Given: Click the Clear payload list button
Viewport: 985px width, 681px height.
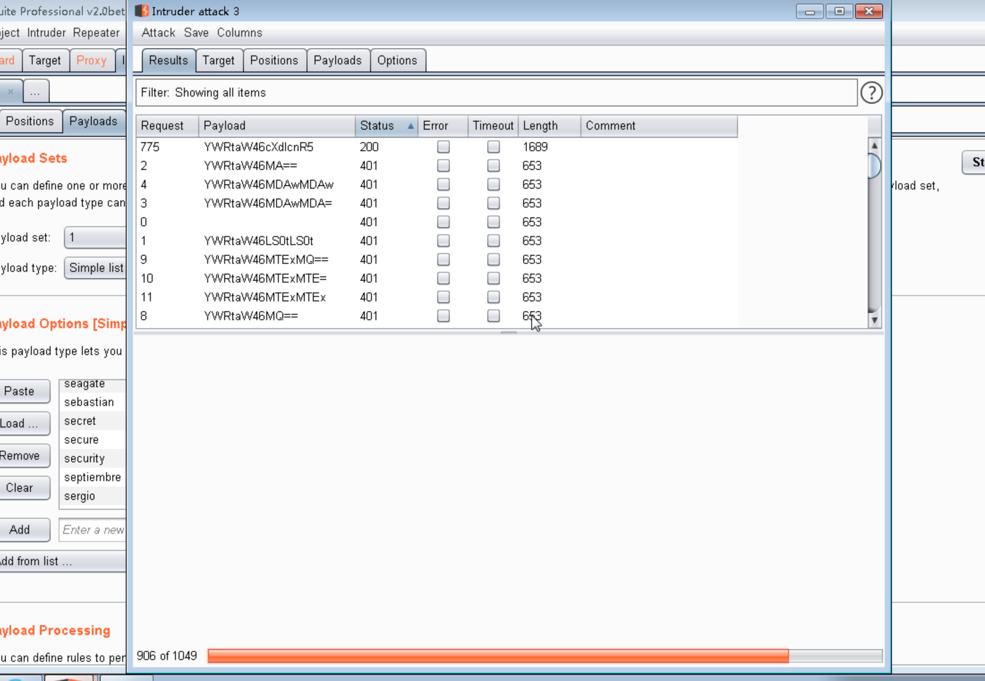Looking at the screenshot, I should (x=20, y=488).
